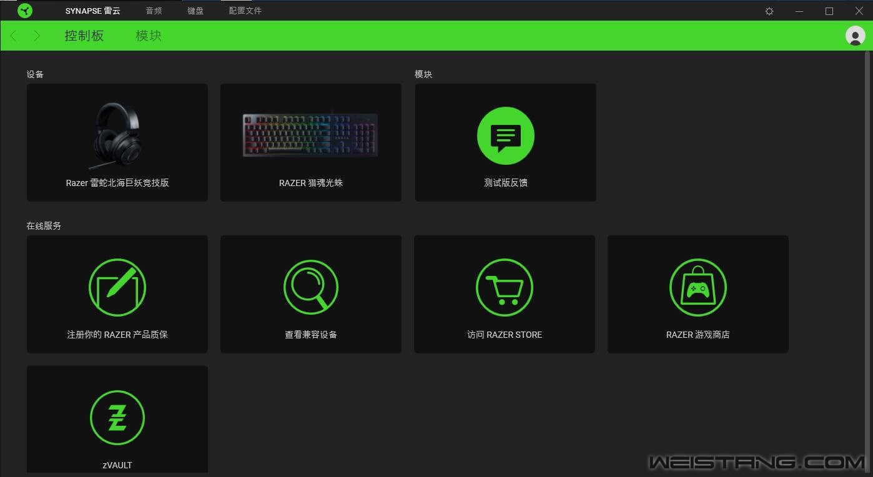Click the 测试版反馈 label
This screenshot has height=477, width=873.
point(506,183)
